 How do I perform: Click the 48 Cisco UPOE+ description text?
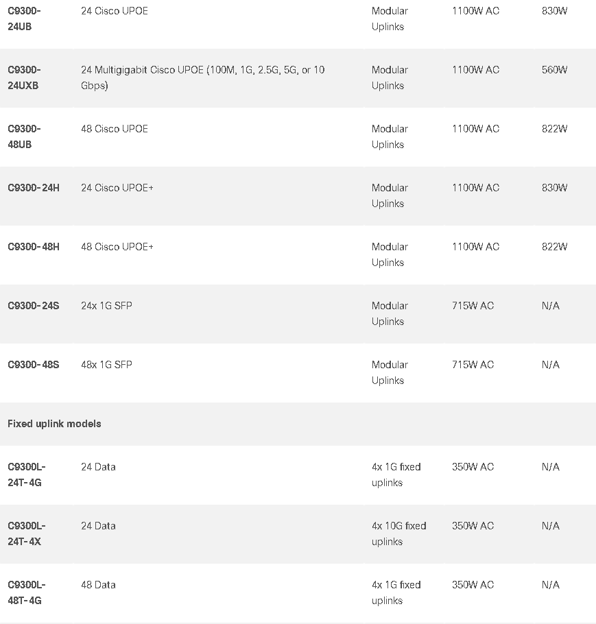(x=117, y=247)
